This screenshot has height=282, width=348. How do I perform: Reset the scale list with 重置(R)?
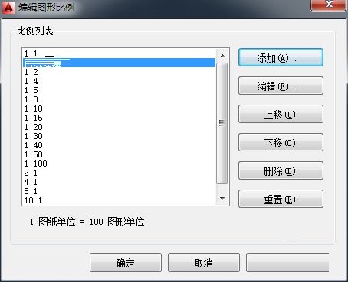[x=281, y=199]
